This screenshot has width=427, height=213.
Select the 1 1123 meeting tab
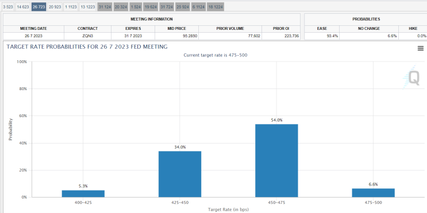click(x=71, y=7)
